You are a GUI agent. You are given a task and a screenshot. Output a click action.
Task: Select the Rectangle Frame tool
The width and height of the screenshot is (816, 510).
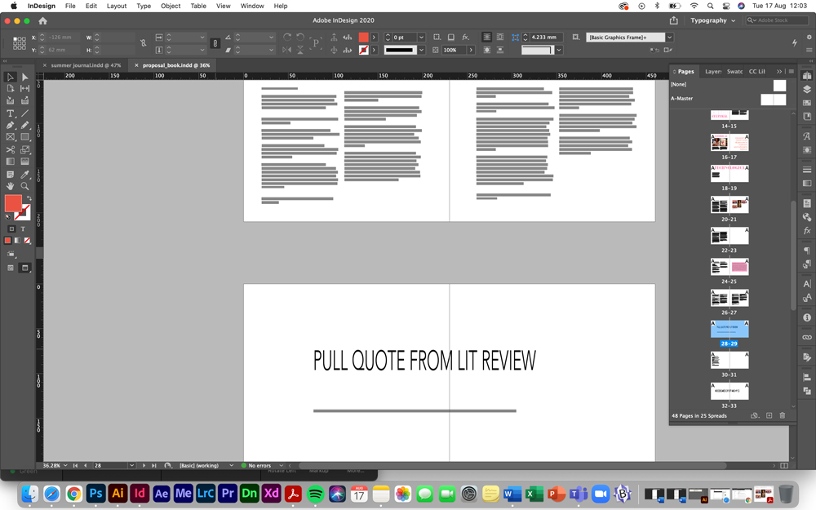(11, 136)
